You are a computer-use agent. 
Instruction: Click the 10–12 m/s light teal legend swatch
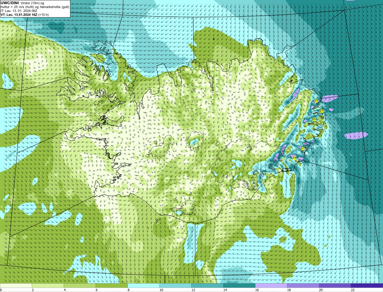[175, 285]
